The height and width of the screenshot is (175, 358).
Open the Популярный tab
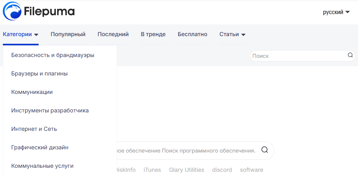[x=68, y=35]
